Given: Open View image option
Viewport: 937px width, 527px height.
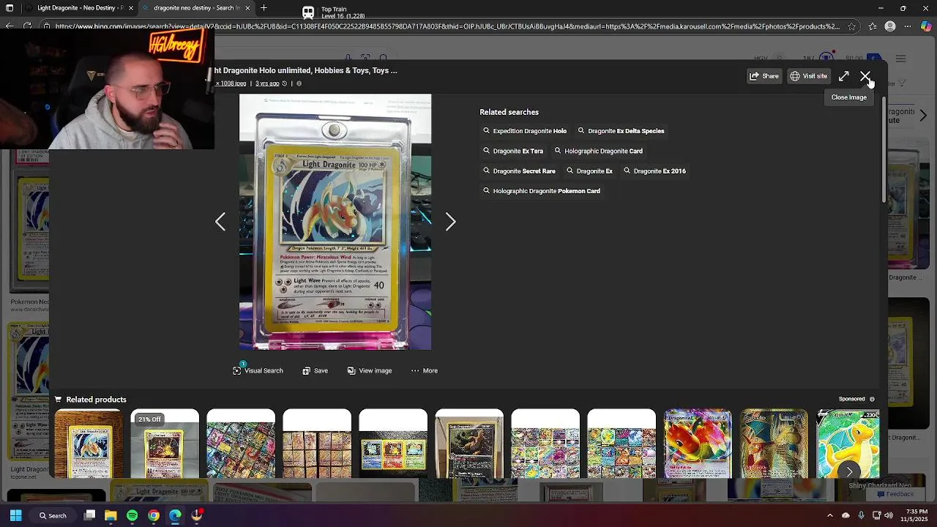Looking at the screenshot, I should (x=370, y=370).
